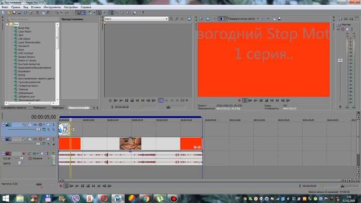Open automation mode dropdown "Касание" on audio track

click(x=49, y=158)
